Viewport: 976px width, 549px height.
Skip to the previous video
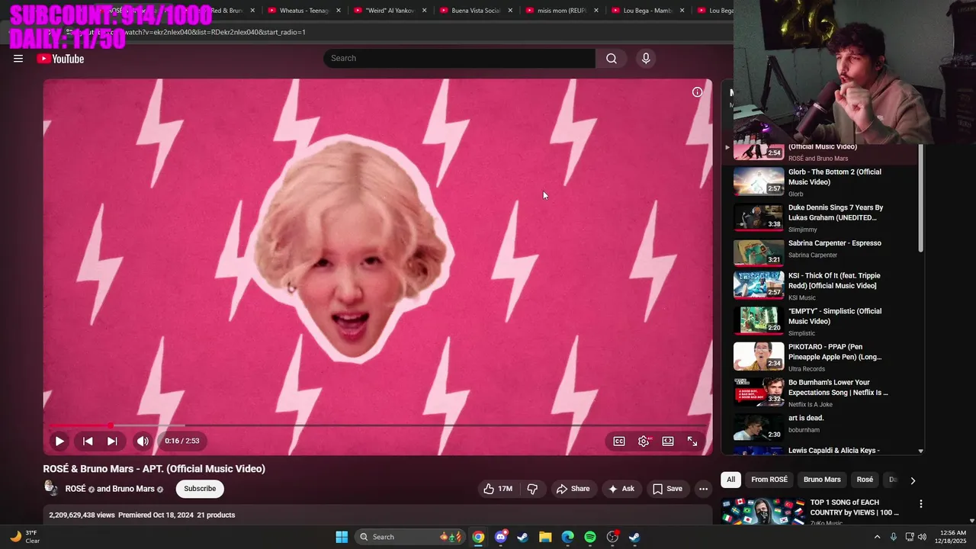point(88,441)
